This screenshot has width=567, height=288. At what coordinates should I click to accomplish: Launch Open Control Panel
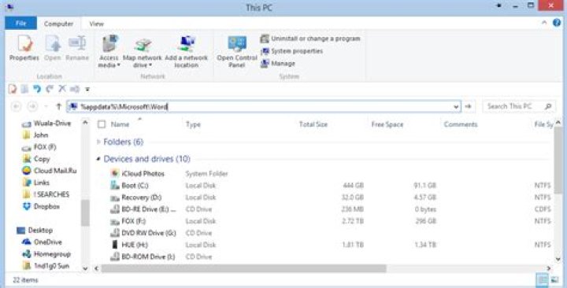pyautogui.click(x=237, y=51)
